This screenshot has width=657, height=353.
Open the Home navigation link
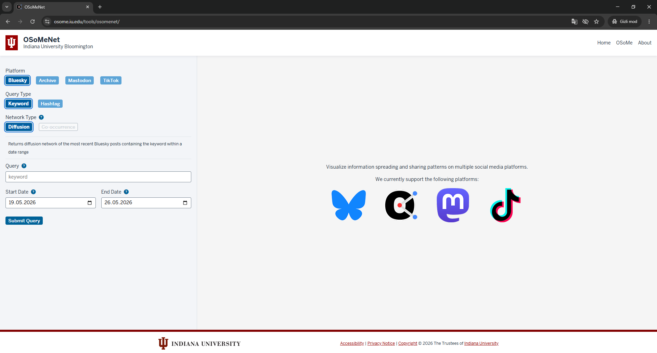pyautogui.click(x=604, y=43)
